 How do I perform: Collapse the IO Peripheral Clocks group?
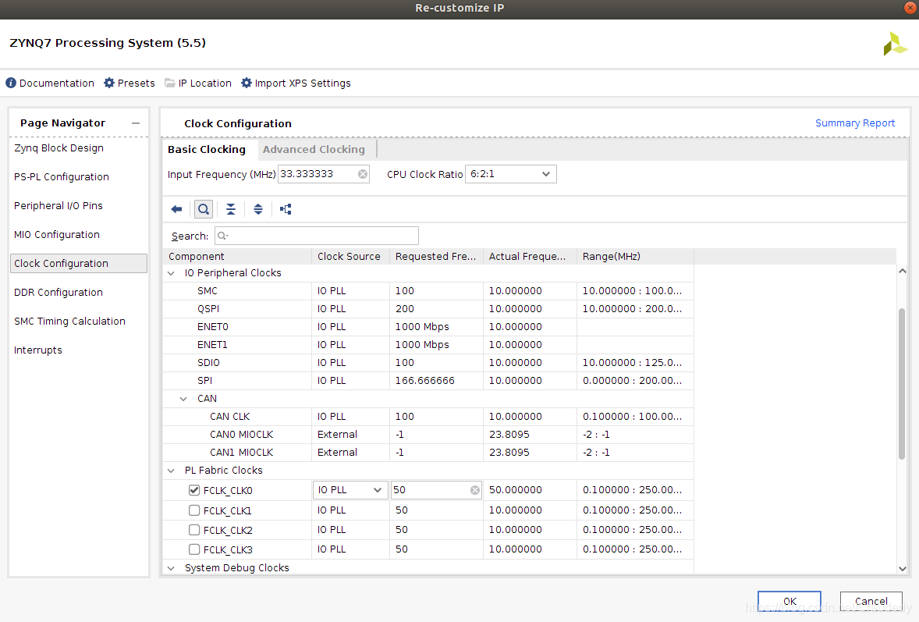click(x=171, y=273)
